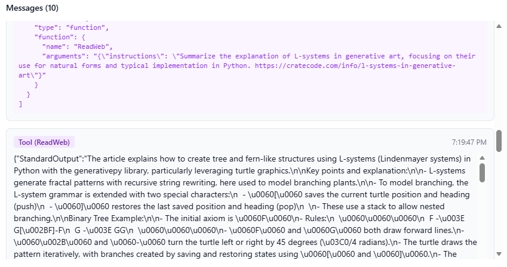The width and height of the screenshot is (507, 267).
Task: Click the "type": "function" line
Action: [72, 27]
